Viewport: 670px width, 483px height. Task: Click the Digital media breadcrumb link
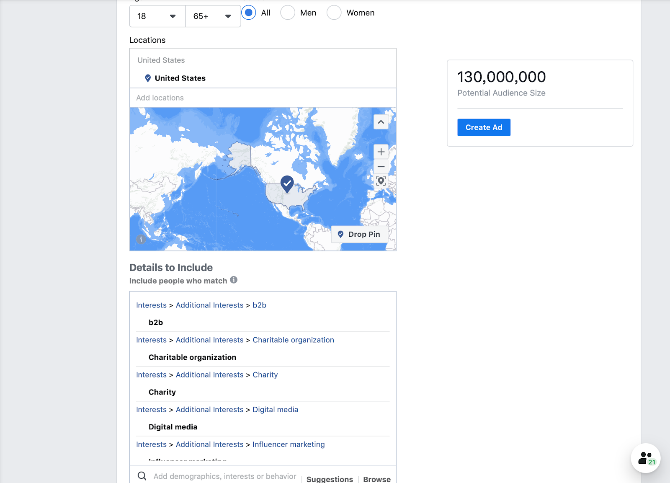point(275,409)
